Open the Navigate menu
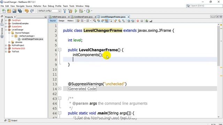 click(20, 6)
